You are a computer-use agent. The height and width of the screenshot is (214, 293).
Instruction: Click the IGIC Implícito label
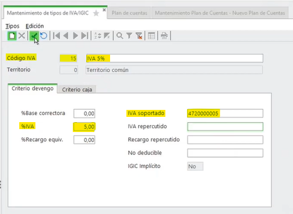point(144,166)
